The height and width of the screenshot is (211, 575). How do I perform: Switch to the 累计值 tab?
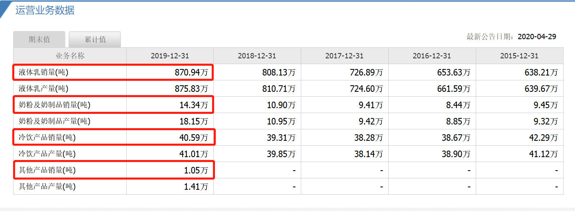tap(95, 40)
